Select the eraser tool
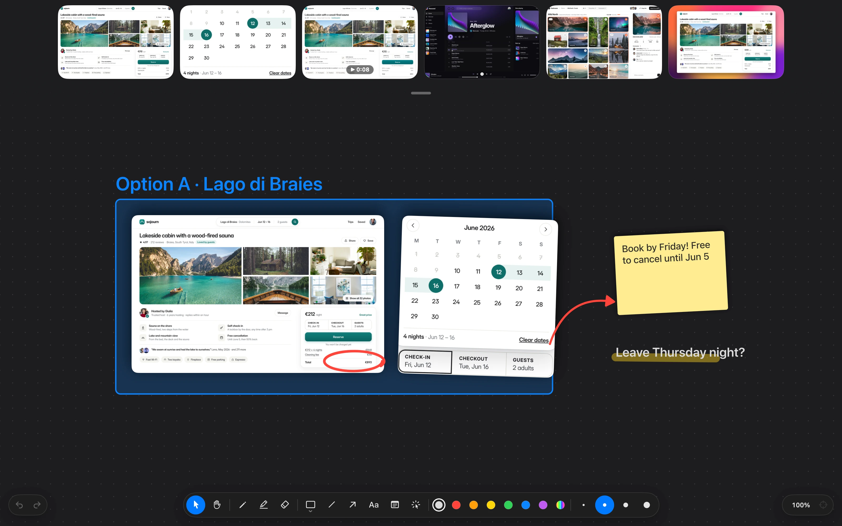 tap(285, 505)
